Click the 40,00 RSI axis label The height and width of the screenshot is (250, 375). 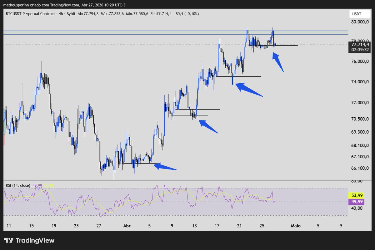(357, 208)
